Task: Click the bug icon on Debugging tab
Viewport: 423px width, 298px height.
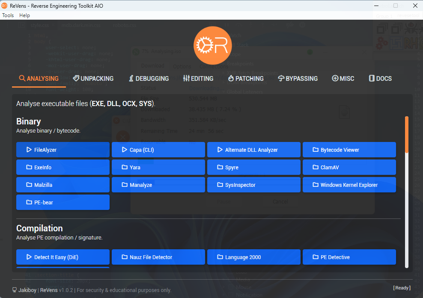Action: pyautogui.click(x=131, y=78)
